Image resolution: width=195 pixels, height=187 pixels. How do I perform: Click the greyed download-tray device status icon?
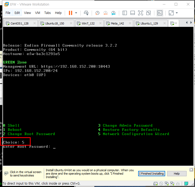(178, 184)
